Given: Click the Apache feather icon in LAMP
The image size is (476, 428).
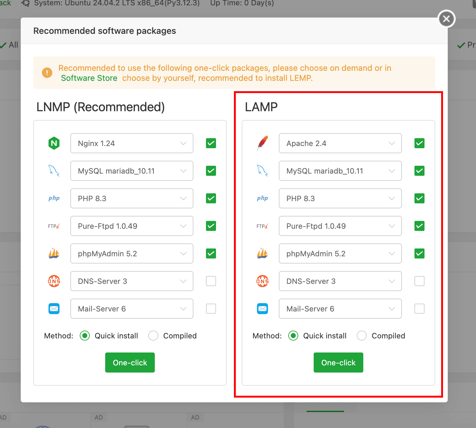Looking at the screenshot, I should pyautogui.click(x=262, y=143).
